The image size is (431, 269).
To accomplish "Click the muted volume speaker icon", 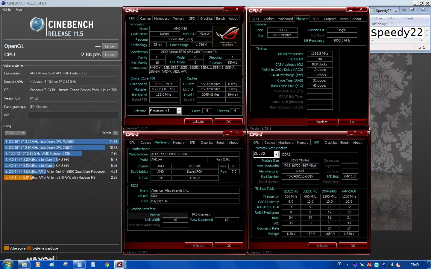I will (398, 265).
